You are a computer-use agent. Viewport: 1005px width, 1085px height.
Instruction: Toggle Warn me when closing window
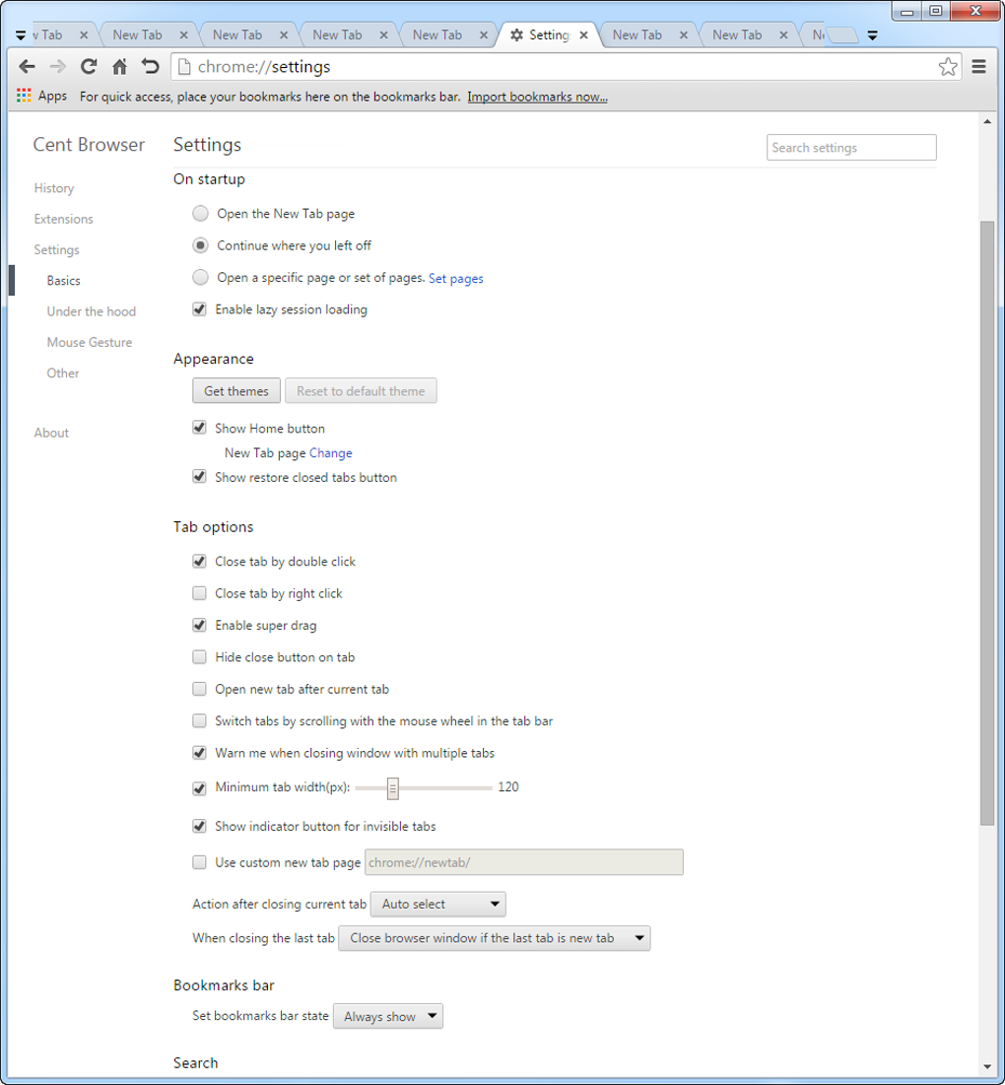tap(199, 753)
